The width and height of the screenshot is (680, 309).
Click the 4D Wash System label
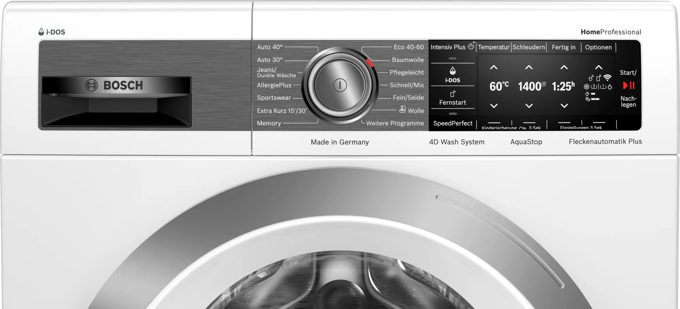point(457,142)
